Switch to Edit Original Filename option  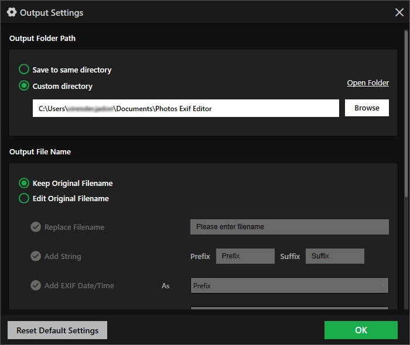pyautogui.click(x=24, y=198)
